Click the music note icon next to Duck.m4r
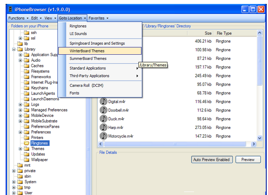This screenshot has height=195, width=268. click(103, 119)
